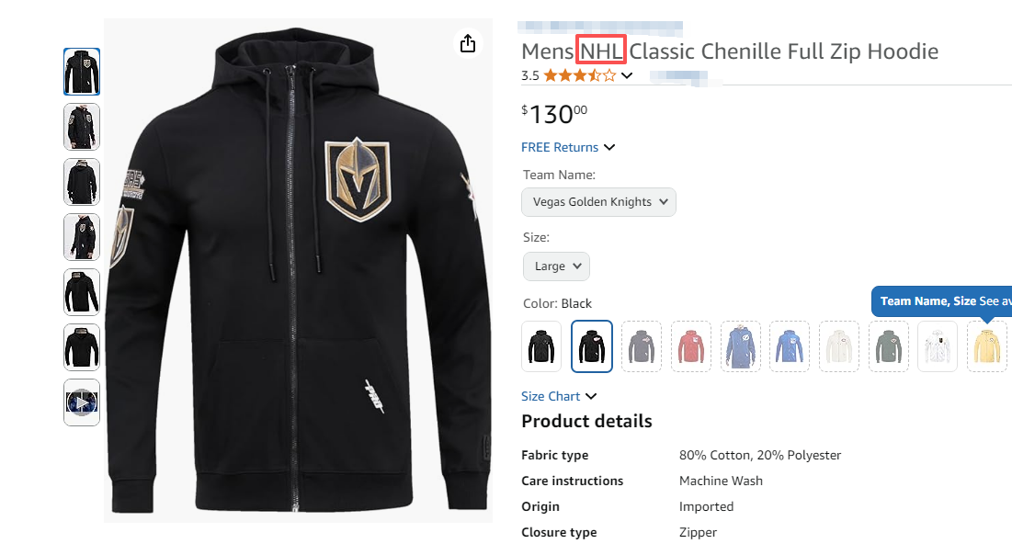Select the sixth product image thumbnail

coord(82,347)
